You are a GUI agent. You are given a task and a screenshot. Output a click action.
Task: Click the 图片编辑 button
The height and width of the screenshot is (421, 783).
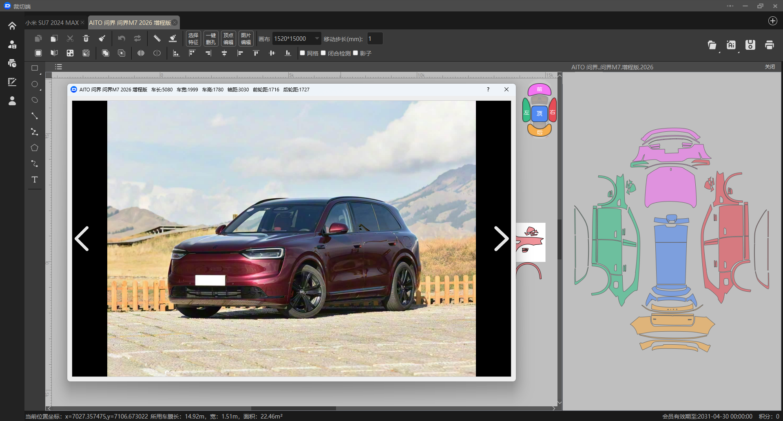pos(246,39)
